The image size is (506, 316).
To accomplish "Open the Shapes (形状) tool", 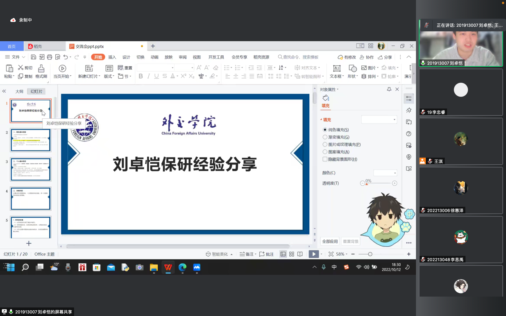I will coord(352,69).
